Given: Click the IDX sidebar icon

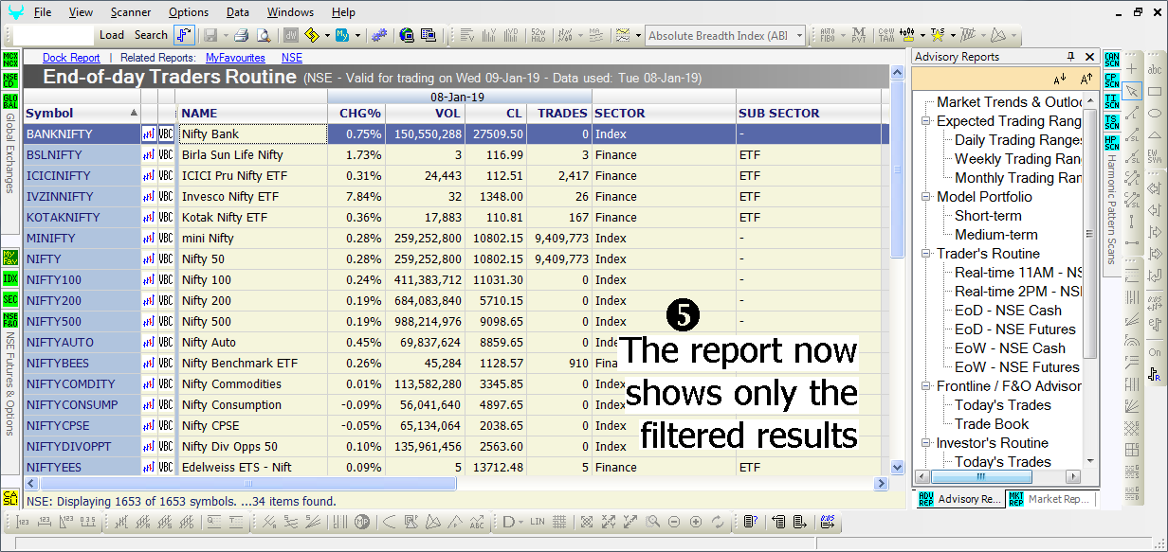Looking at the screenshot, I should [x=10, y=278].
